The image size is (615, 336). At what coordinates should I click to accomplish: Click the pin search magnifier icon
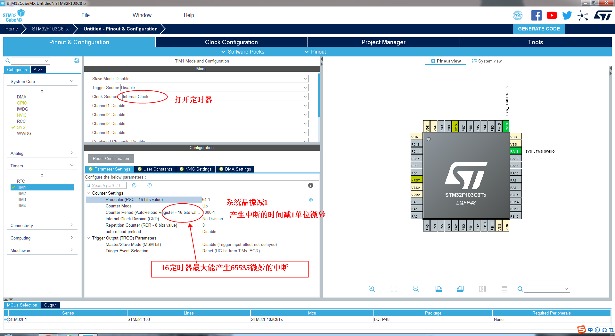pyautogui.click(x=520, y=289)
